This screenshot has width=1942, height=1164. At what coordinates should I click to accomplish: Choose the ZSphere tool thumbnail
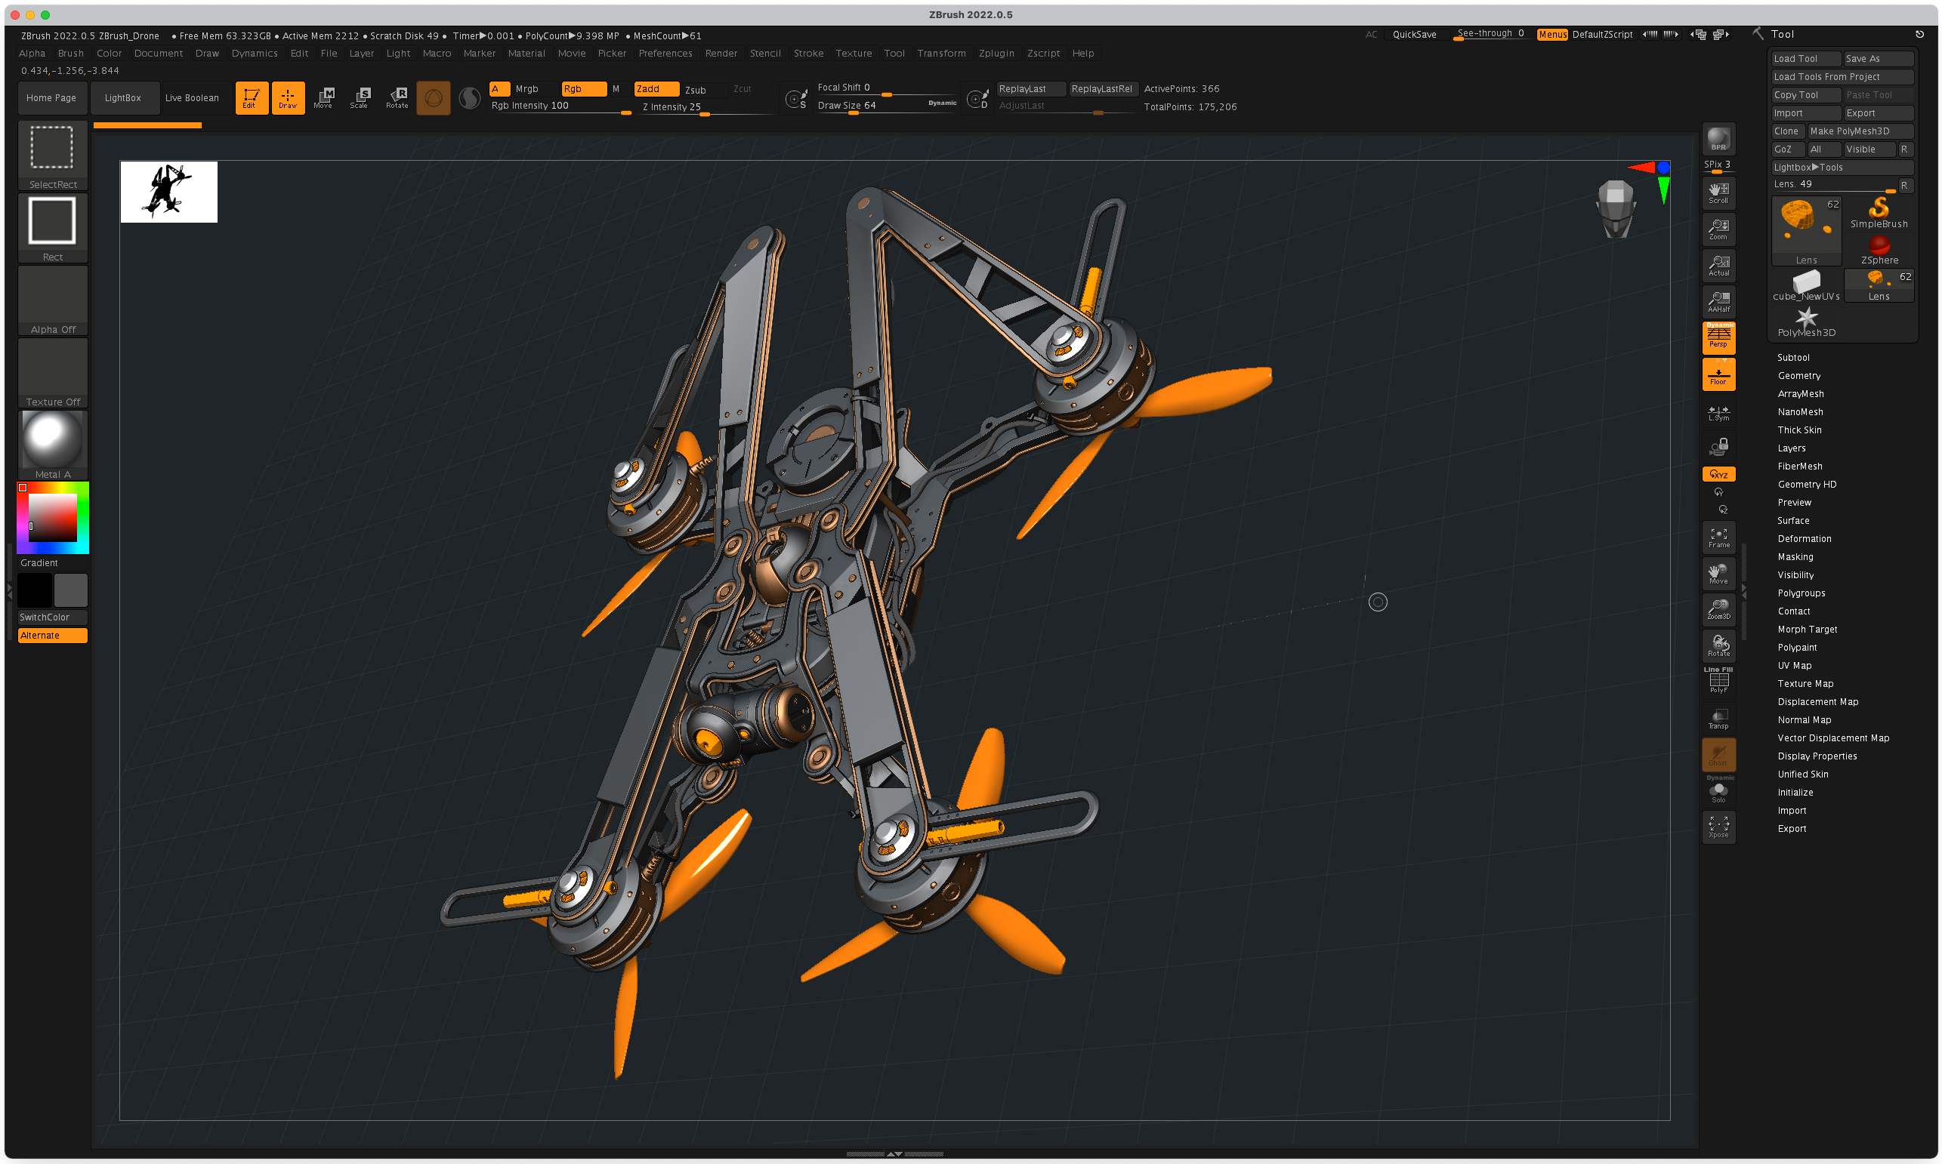(x=1878, y=248)
